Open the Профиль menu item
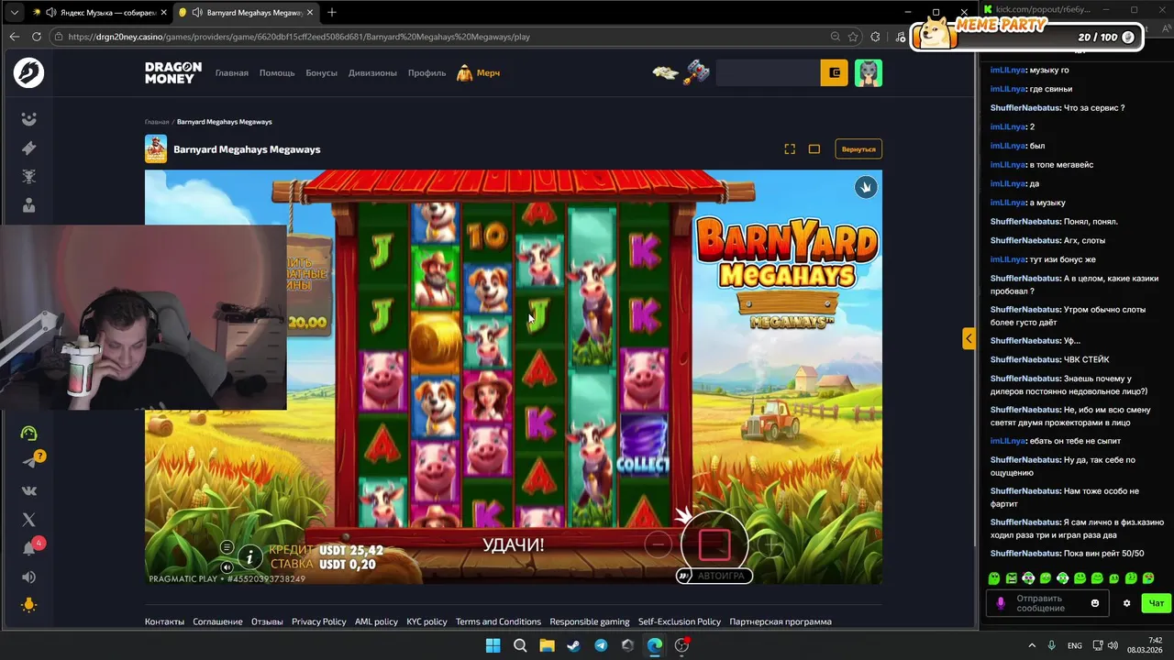The width and height of the screenshot is (1174, 660). [x=426, y=72]
